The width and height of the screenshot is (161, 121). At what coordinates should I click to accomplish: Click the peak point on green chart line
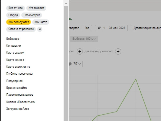[136, 79]
